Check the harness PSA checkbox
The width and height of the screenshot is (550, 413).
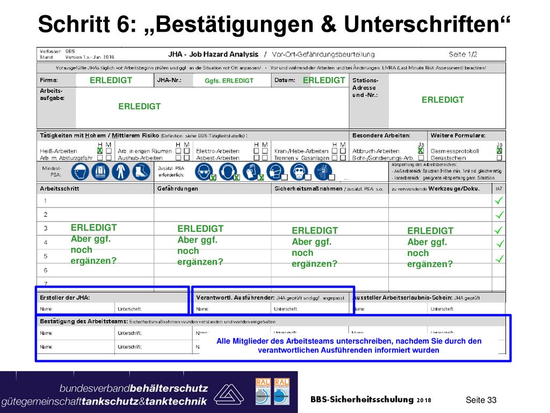coord(331,177)
